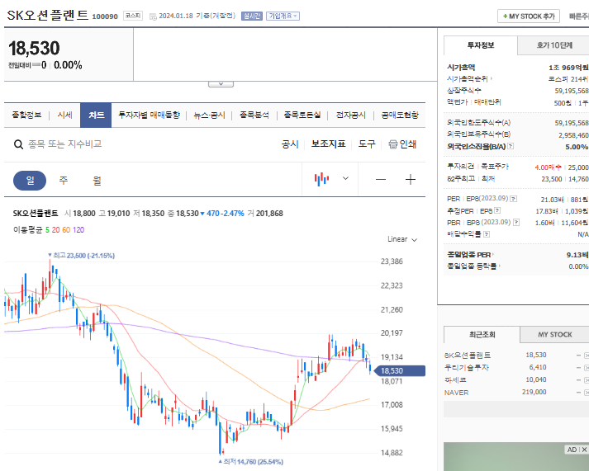Switch to the 종합정보 tab

[26, 115]
